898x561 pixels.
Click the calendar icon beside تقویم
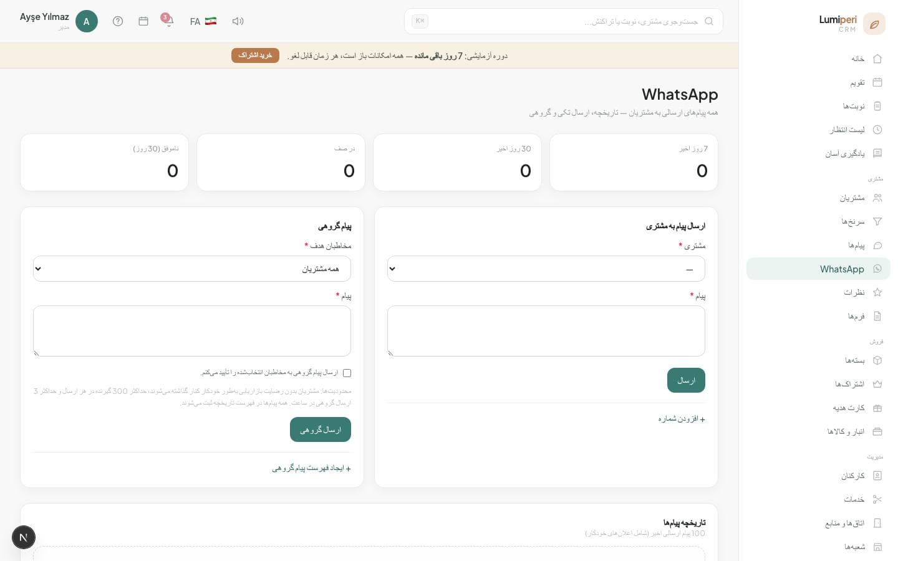(x=877, y=82)
